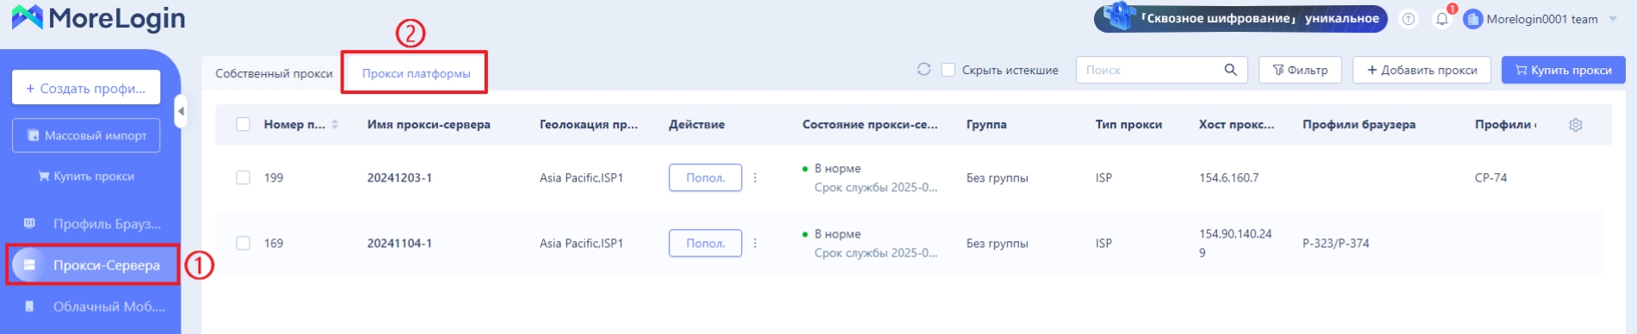Click the refresh proxy list icon
Screen dimensions: 1637x334
coord(924,69)
